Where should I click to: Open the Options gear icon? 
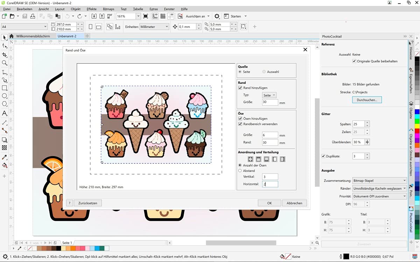(217, 16)
